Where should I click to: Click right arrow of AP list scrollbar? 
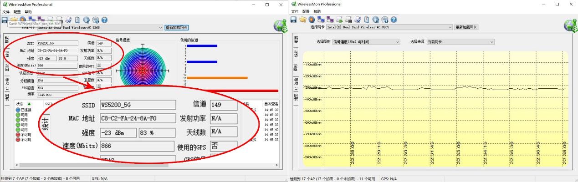click(x=276, y=165)
